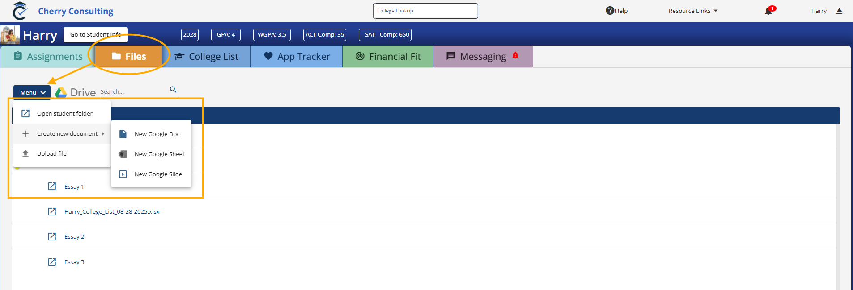Click the College Lookup input field
Image resolution: width=853 pixels, height=290 pixels.
point(425,11)
